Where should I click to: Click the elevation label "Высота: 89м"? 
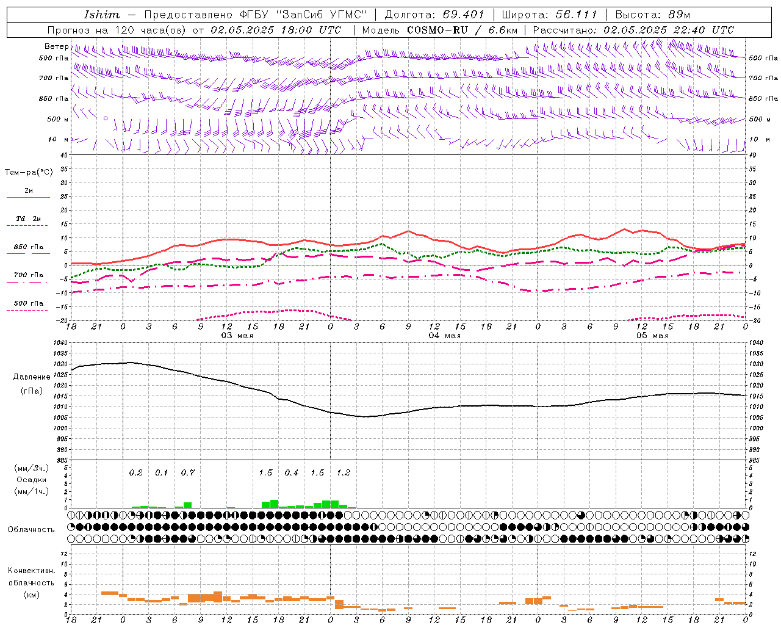click(x=652, y=15)
